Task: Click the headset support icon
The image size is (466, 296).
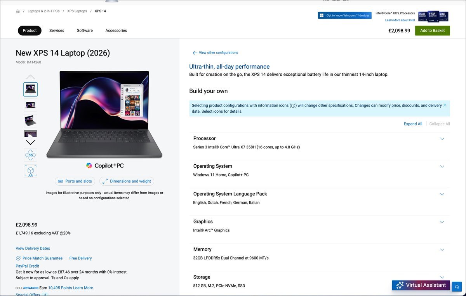Action: pos(457,286)
